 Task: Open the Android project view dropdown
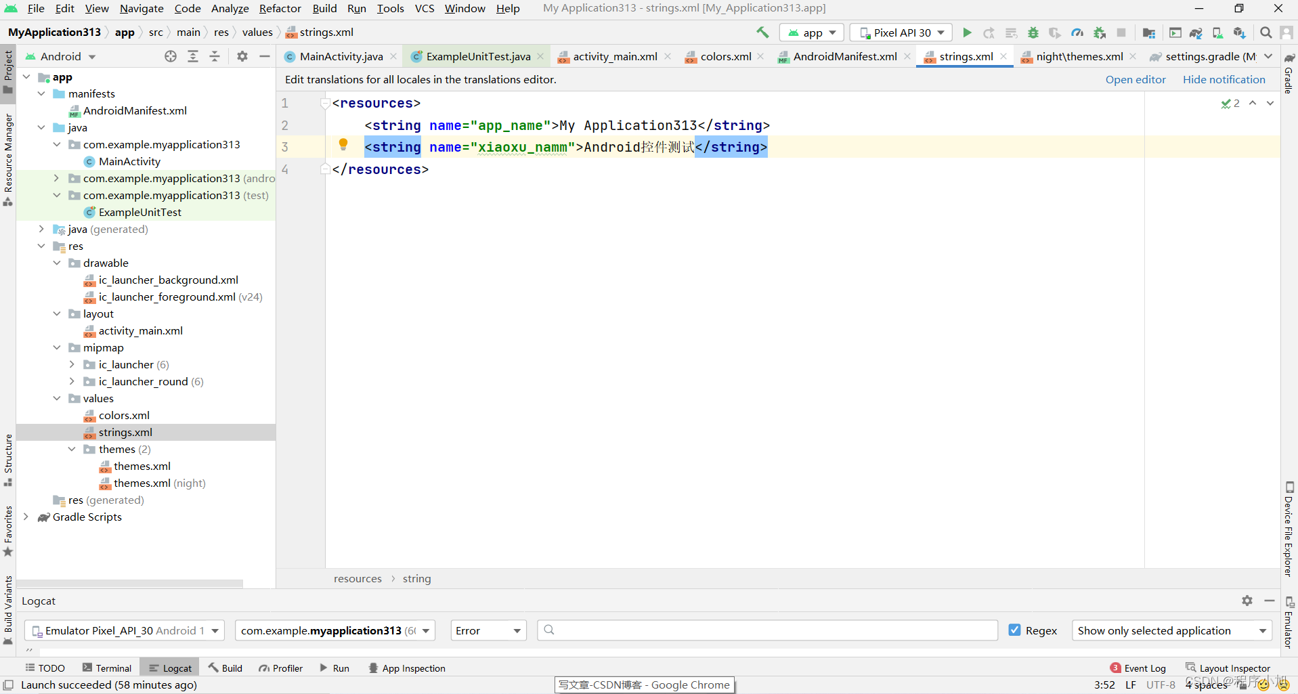(x=61, y=56)
